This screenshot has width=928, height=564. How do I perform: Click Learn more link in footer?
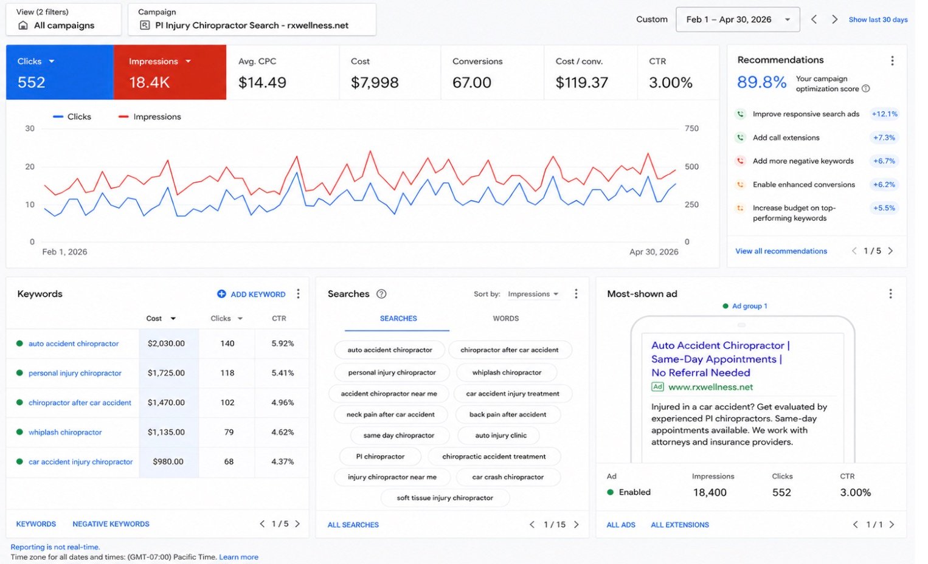point(238,557)
